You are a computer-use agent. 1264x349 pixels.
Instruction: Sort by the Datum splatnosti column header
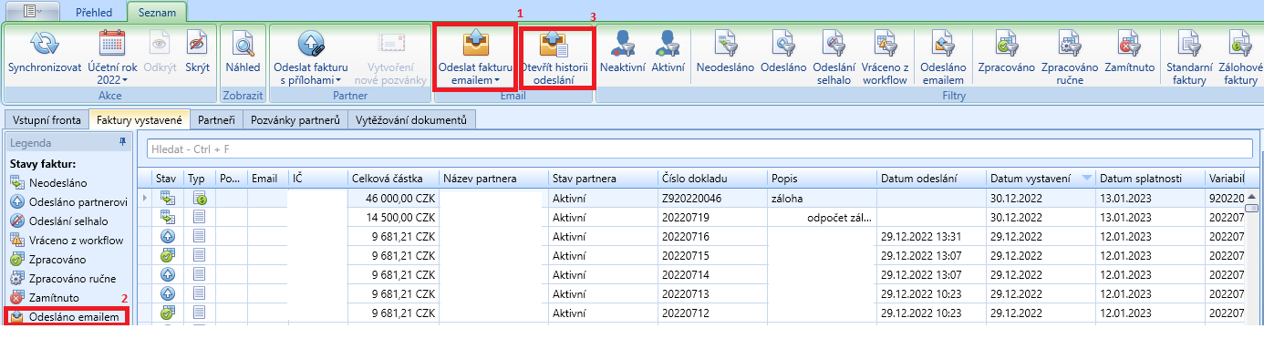point(1150,178)
